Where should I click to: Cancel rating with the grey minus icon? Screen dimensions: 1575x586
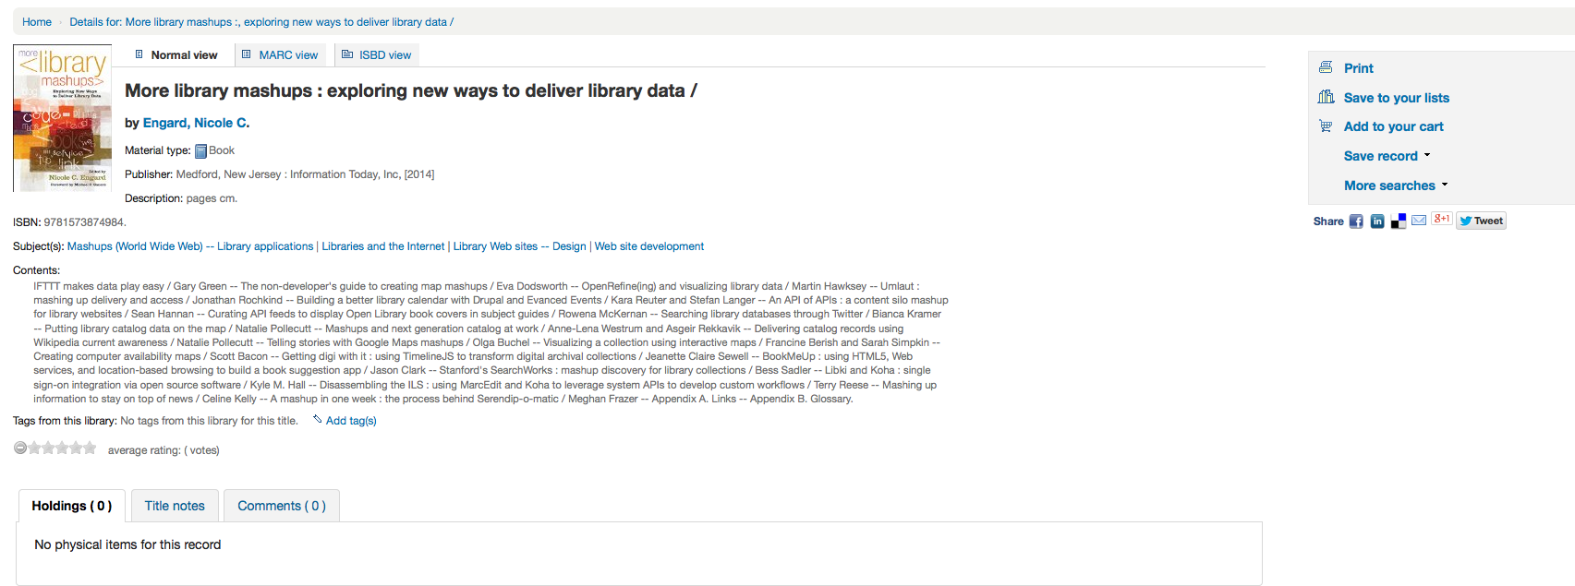click(20, 448)
